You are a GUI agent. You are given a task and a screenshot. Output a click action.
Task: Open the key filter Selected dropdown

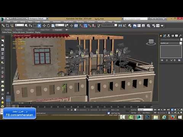click(145, 110)
